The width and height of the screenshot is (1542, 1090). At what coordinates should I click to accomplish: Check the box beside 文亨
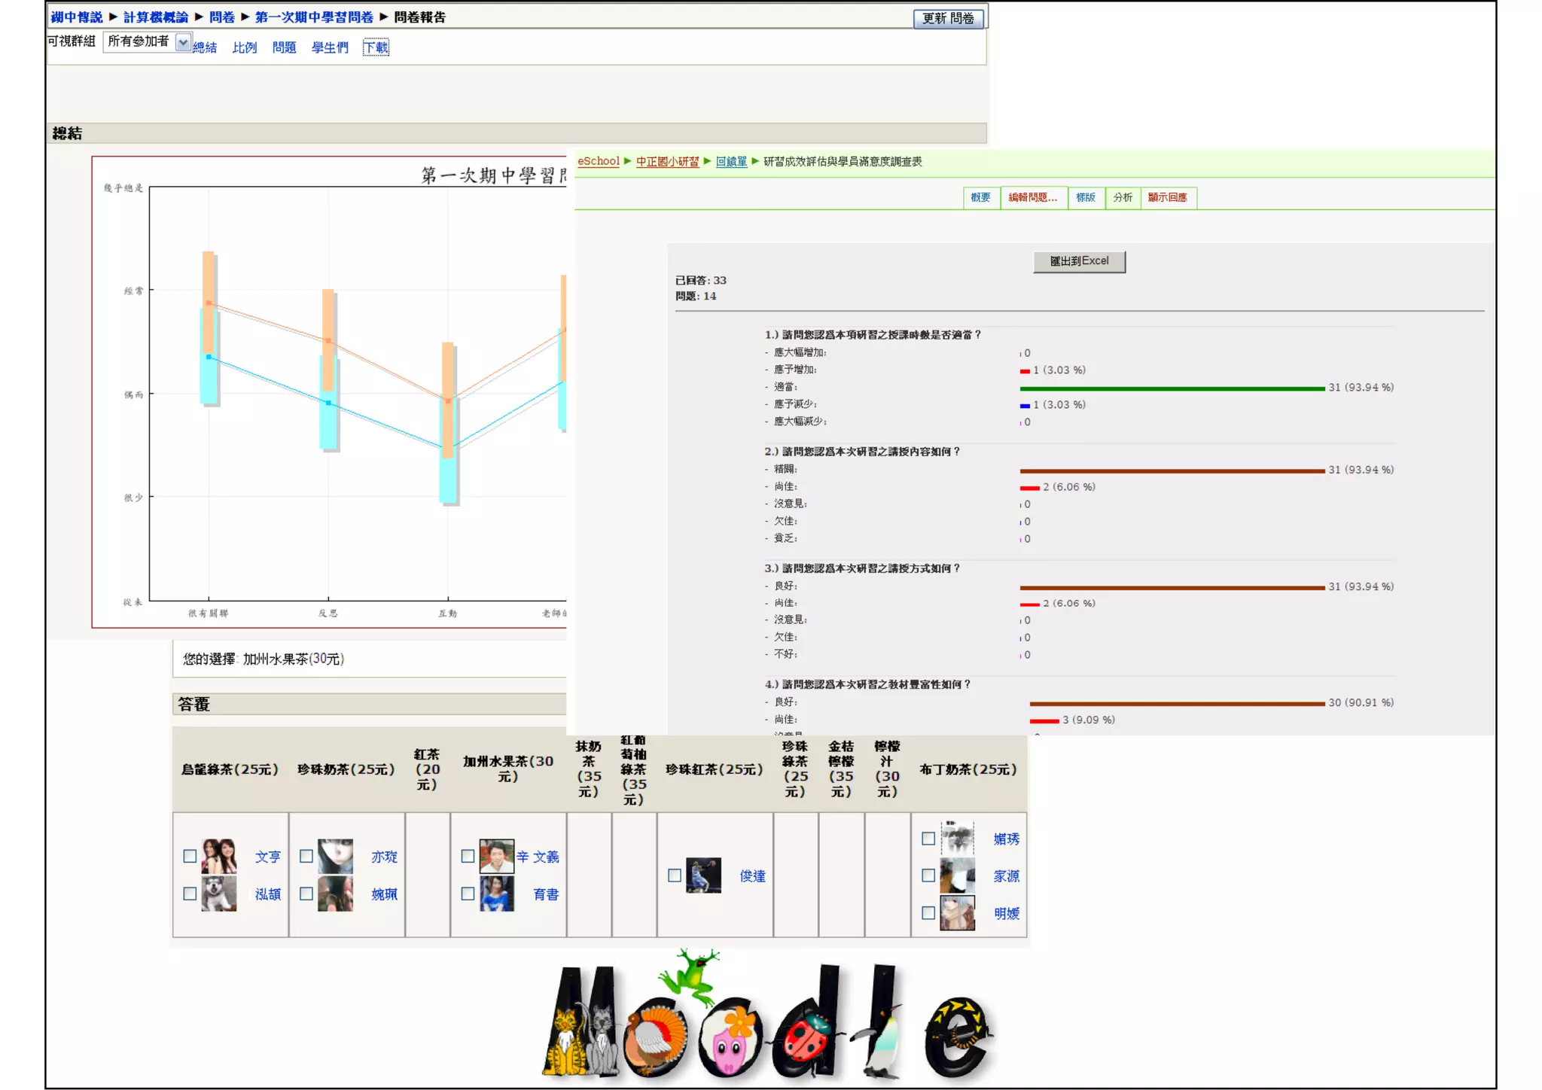(190, 856)
